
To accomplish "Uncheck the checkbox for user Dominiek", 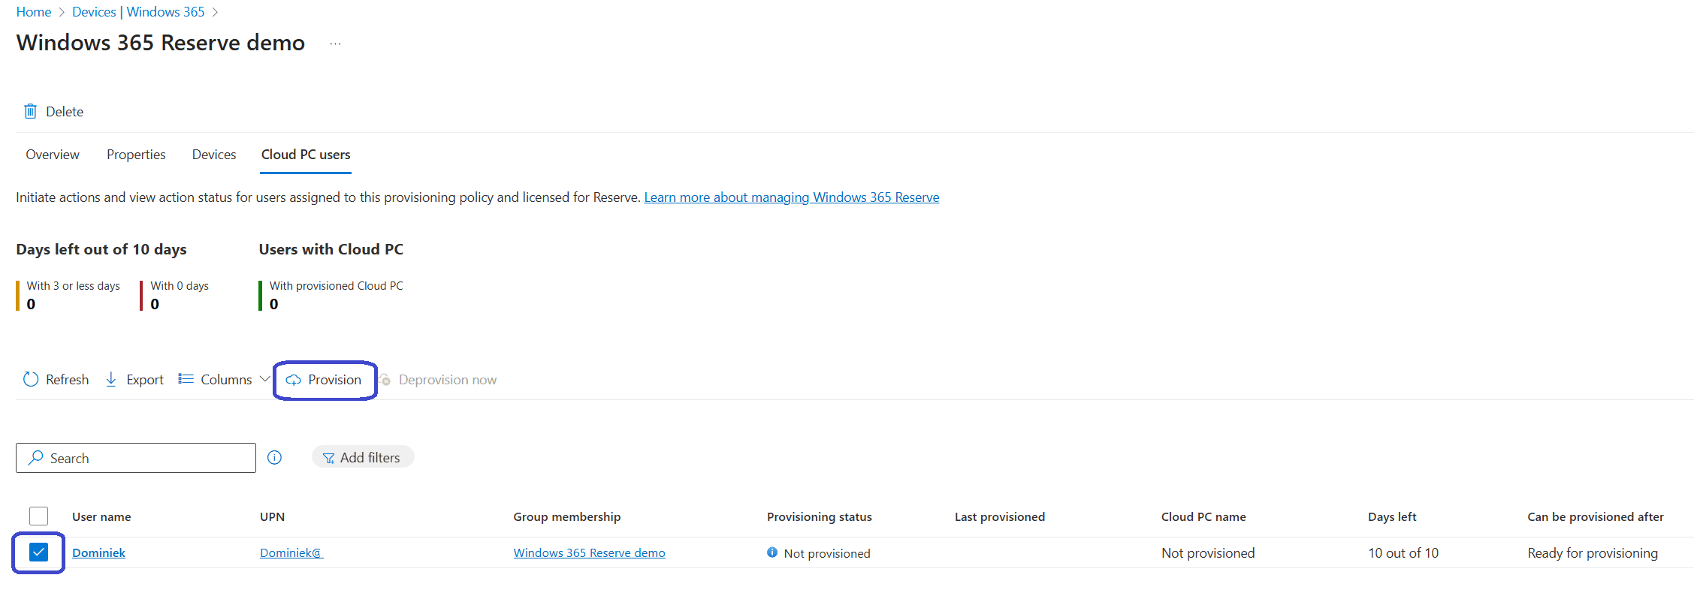I will click(38, 552).
